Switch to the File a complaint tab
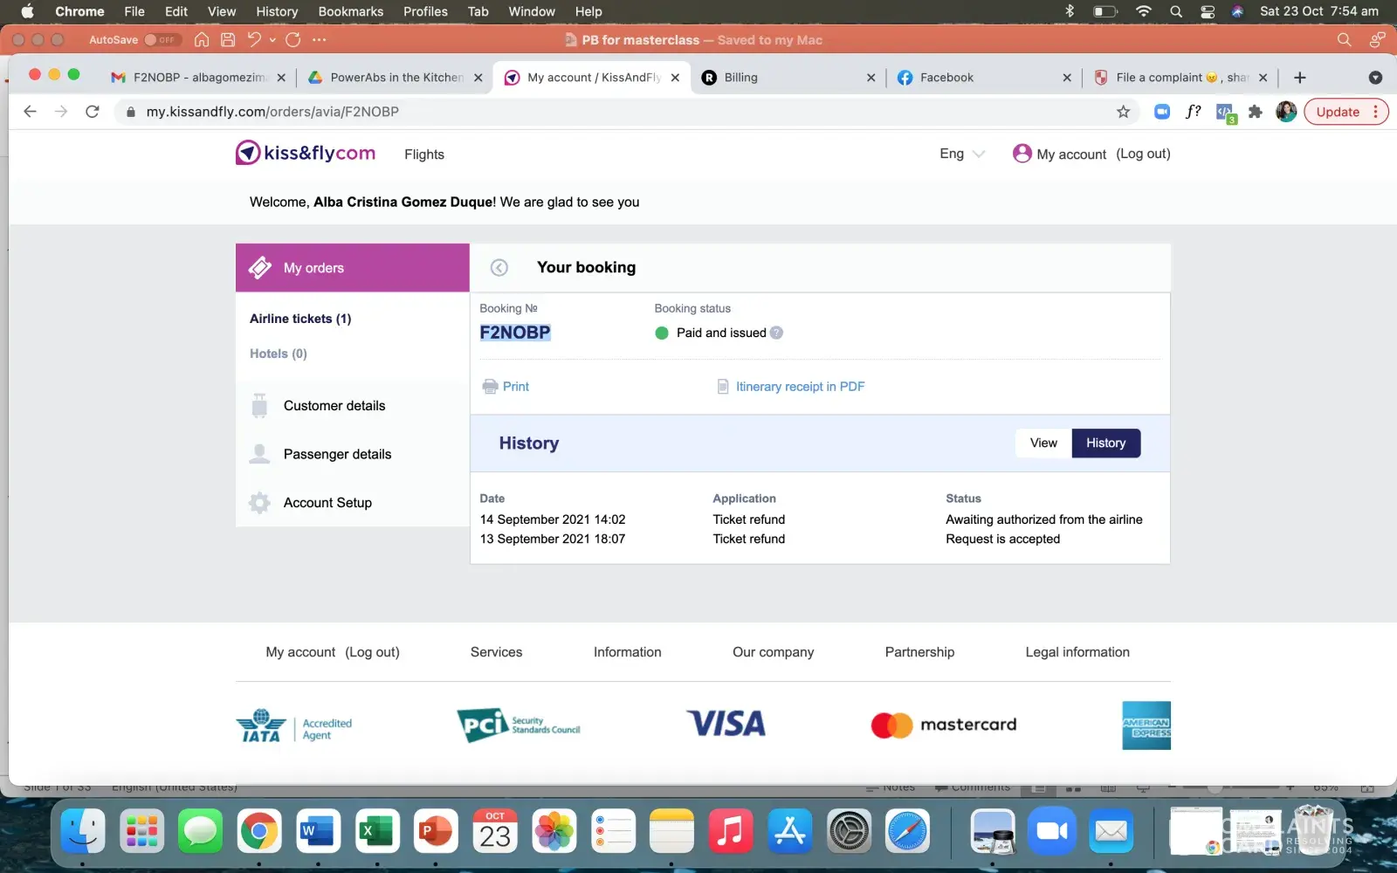Screen dimensions: 1397x873 click(1180, 78)
